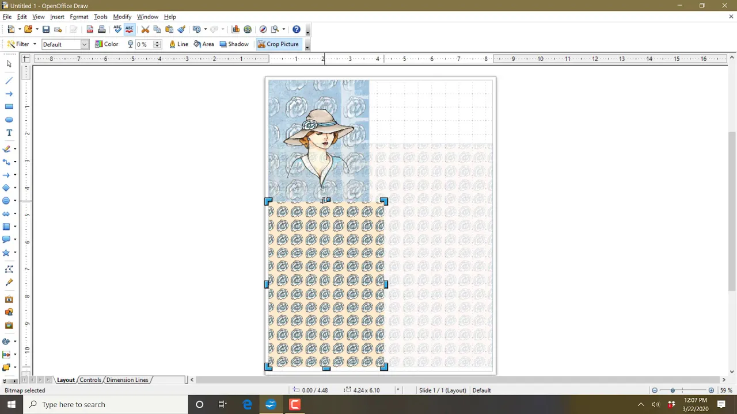The width and height of the screenshot is (737, 414).
Task: Click the zoom in plus button
Action: (711, 390)
